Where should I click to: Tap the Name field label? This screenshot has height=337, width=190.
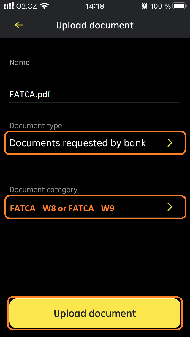20,63
